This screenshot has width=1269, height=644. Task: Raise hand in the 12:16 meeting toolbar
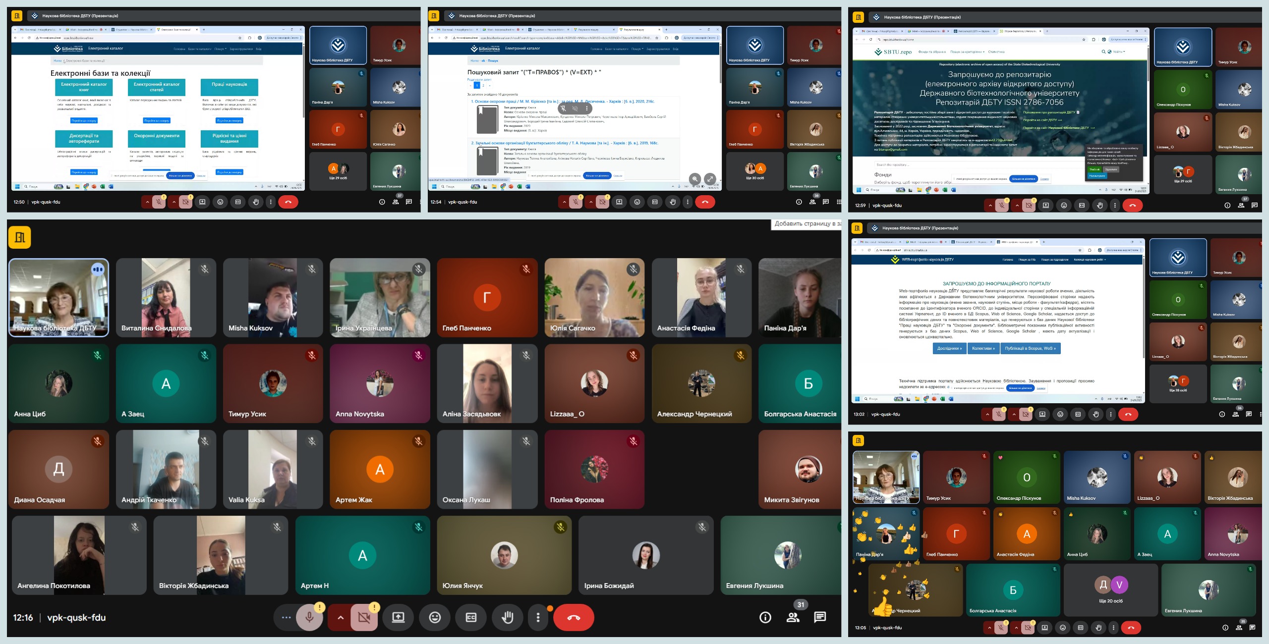click(x=507, y=617)
